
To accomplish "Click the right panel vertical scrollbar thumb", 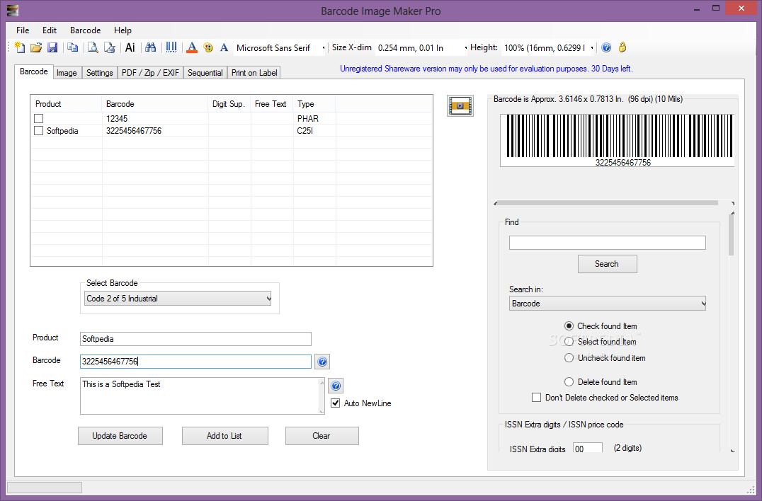I will 732,235.
